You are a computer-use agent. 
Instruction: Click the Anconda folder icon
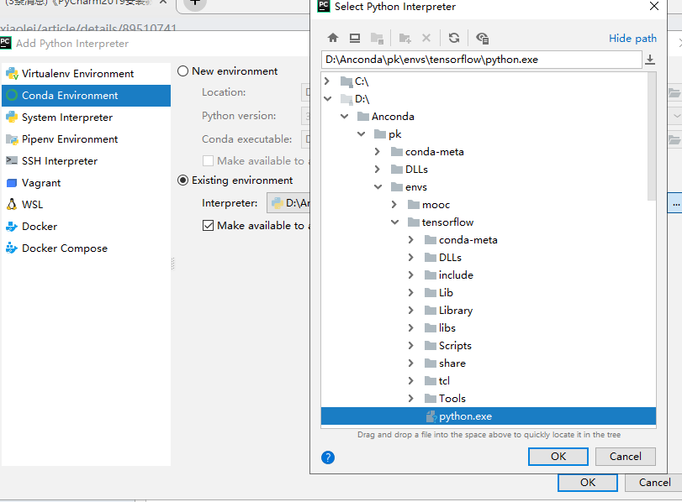[362, 117]
